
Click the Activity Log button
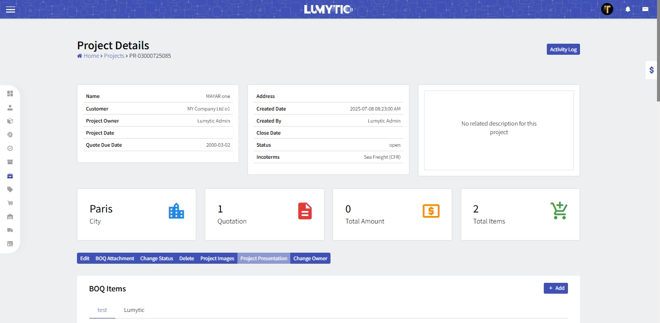click(563, 49)
